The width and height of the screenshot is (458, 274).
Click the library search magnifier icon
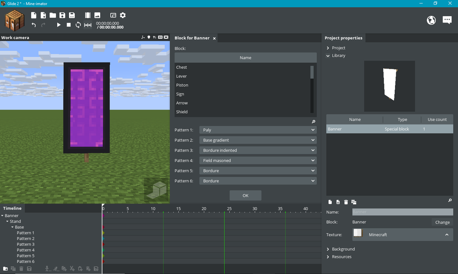pyautogui.click(x=450, y=201)
